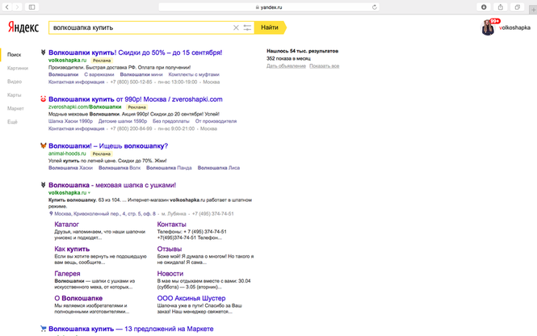Click the map pin icon by Москва address
The image size is (537, 336).
coord(51,213)
